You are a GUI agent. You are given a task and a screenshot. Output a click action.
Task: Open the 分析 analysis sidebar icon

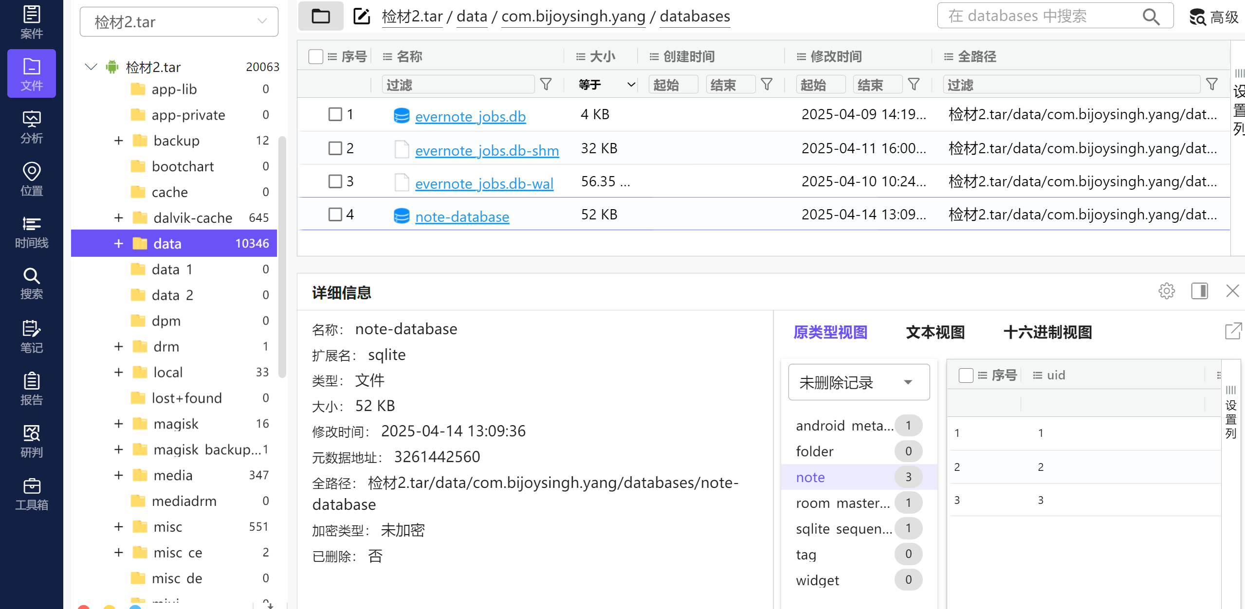(x=32, y=126)
